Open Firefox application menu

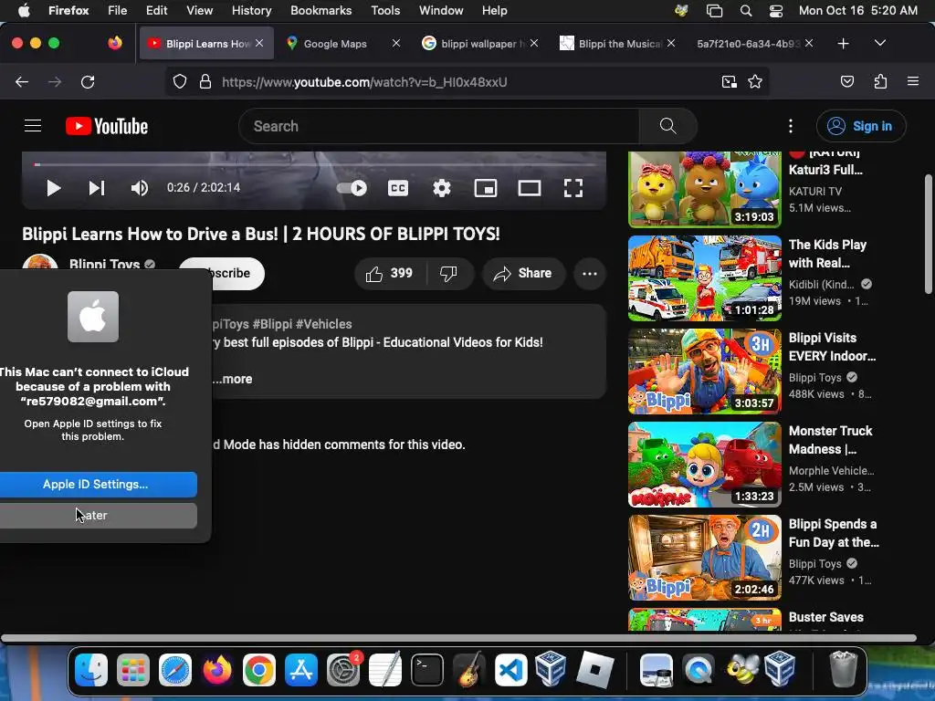pos(913,81)
